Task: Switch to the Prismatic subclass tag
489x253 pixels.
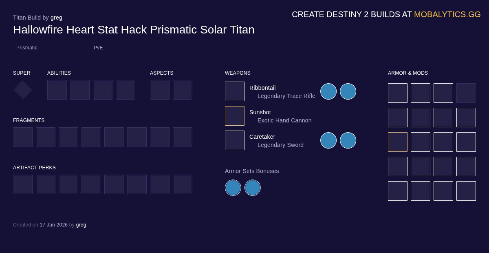Action: [27, 48]
